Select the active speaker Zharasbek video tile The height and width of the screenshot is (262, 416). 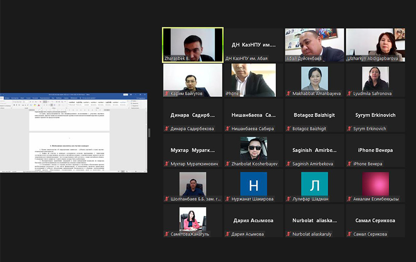[x=193, y=45]
